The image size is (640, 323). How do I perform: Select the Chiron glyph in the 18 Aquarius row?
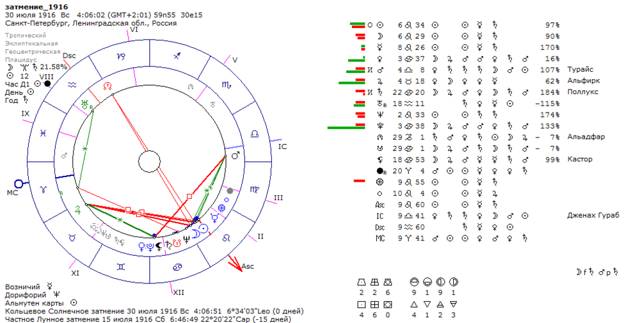tap(380, 104)
